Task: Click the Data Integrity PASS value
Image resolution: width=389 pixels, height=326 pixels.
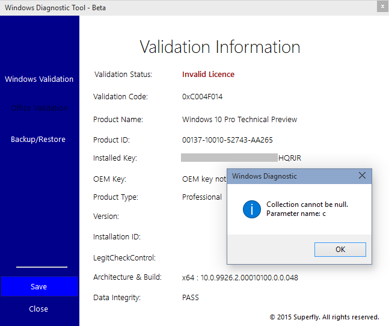Action: tap(191, 298)
